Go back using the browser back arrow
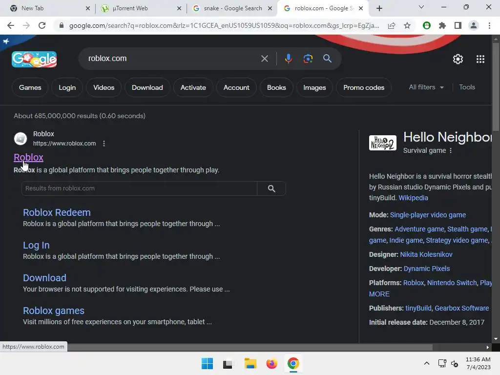 (x=11, y=25)
